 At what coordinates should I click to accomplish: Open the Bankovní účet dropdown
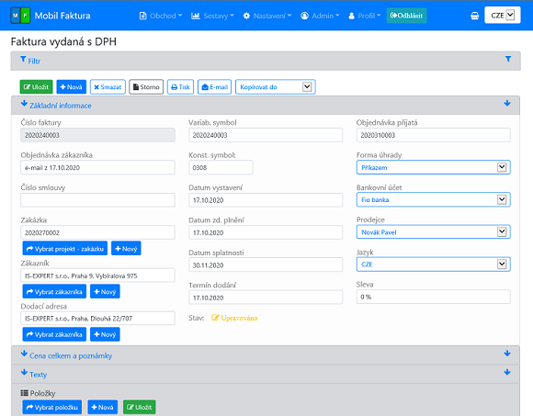[x=434, y=199]
